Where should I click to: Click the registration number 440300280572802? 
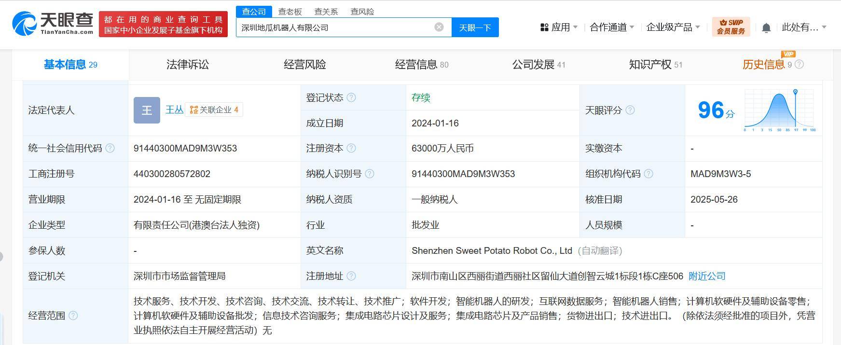pos(172,174)
